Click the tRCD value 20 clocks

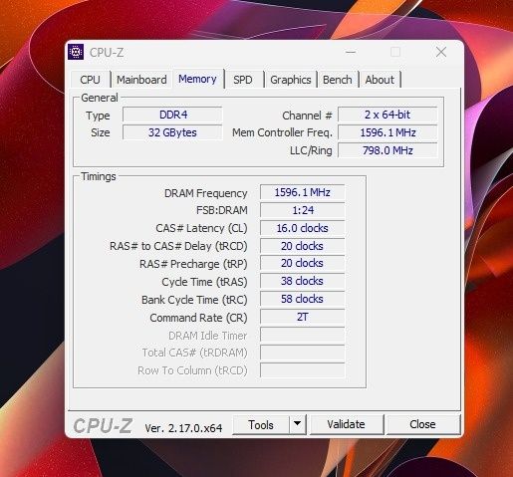[x=303, y=246]
